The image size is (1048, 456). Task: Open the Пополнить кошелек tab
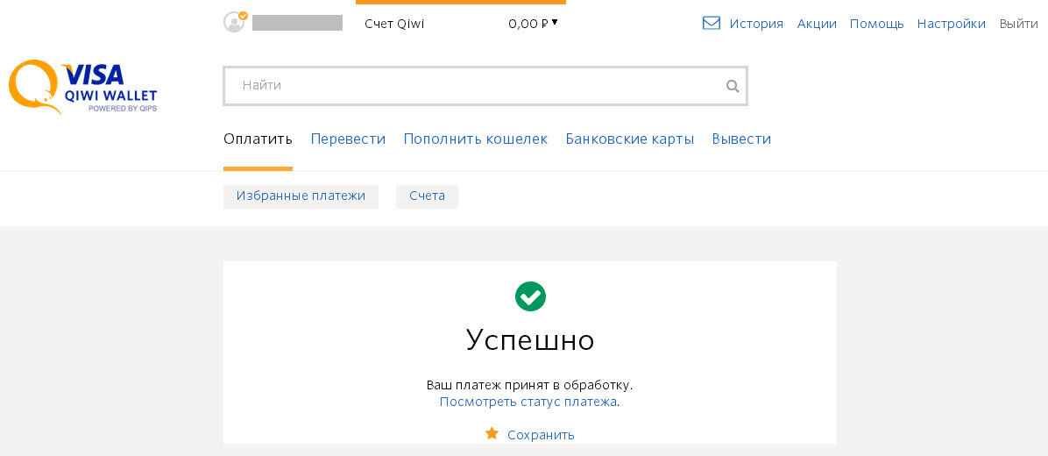475,139
